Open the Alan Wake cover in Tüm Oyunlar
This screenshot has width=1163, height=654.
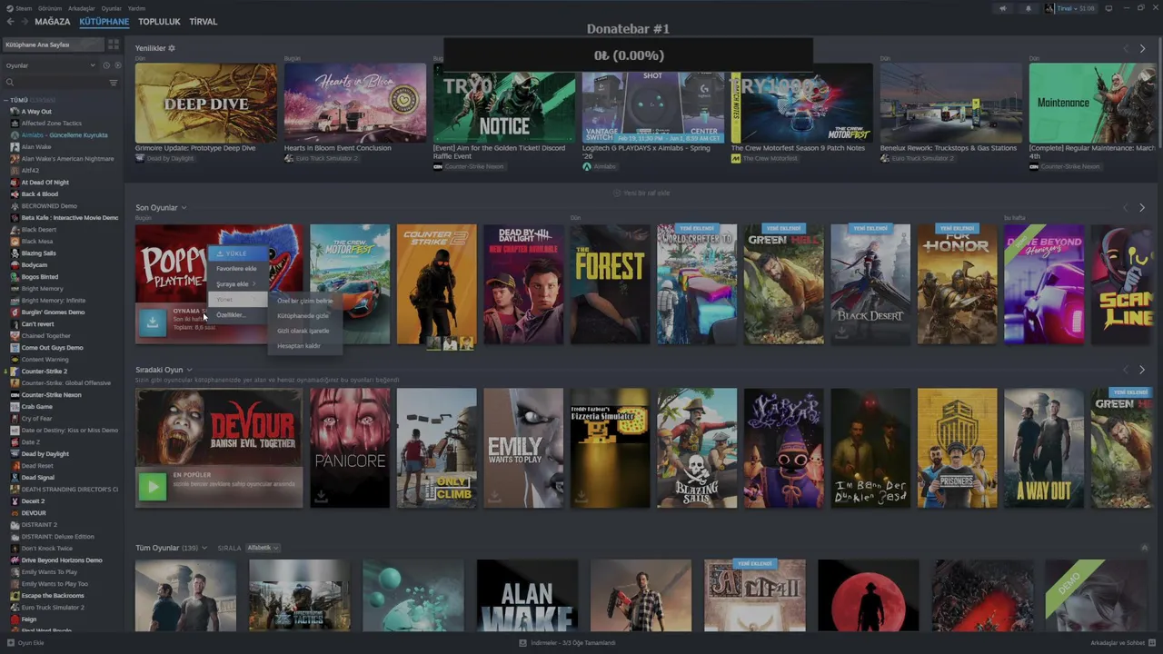527,596
